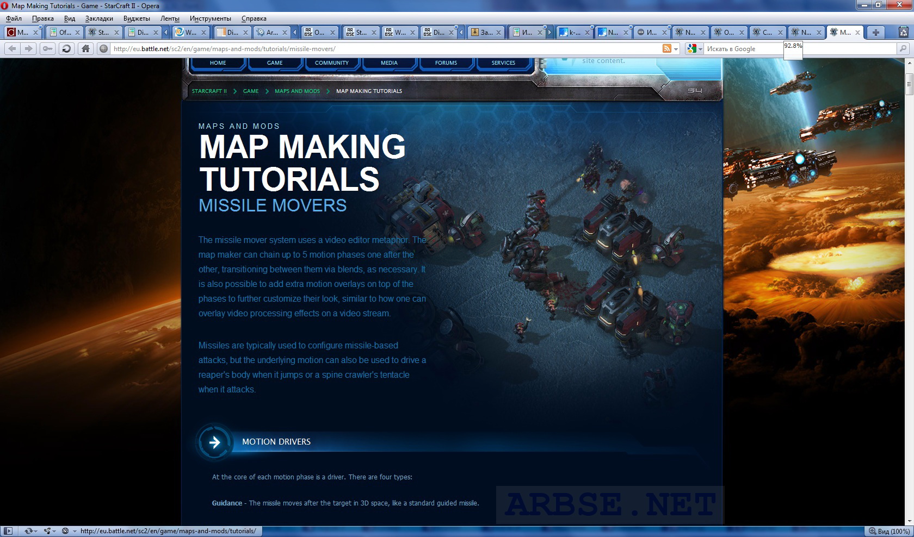The height and width of the screenshot is (537, 914).
Task: Open the RSS feed dropdown arrow
Action: tap(676, 49)
